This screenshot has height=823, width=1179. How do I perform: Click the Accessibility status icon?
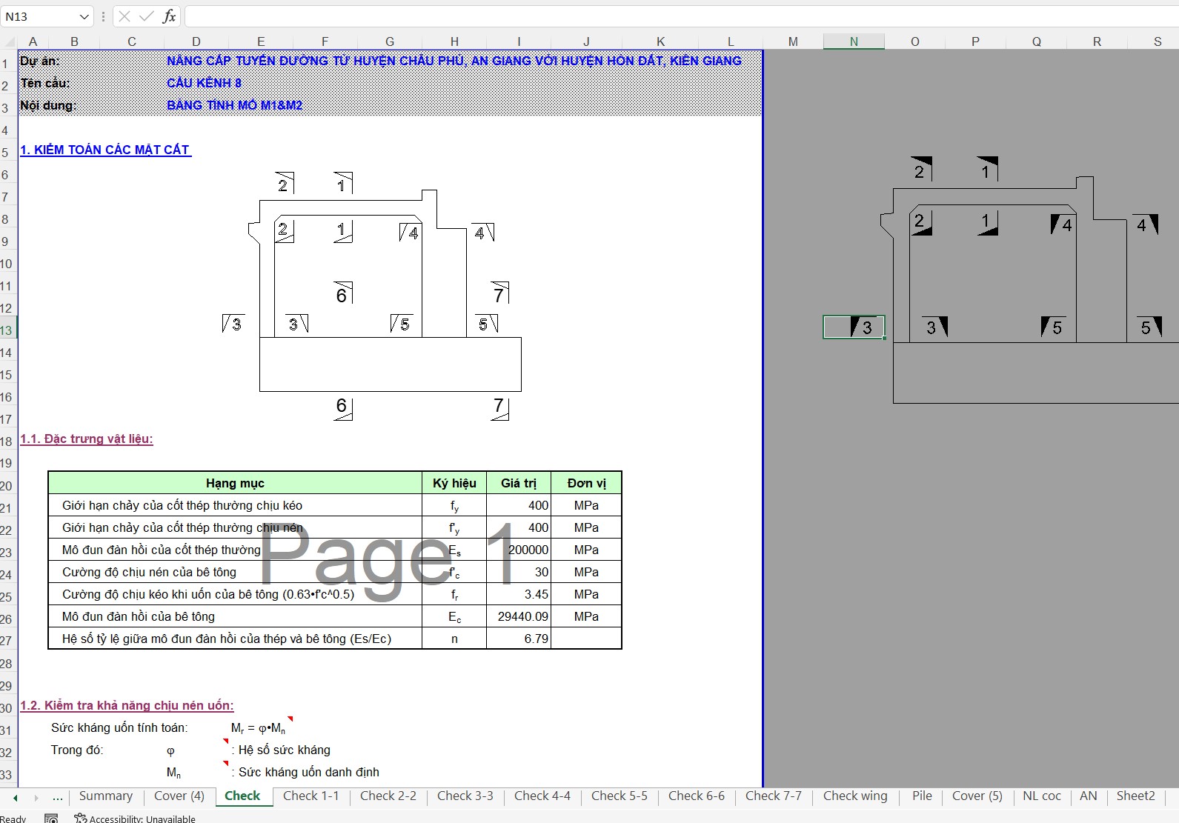tap(81, 818)
